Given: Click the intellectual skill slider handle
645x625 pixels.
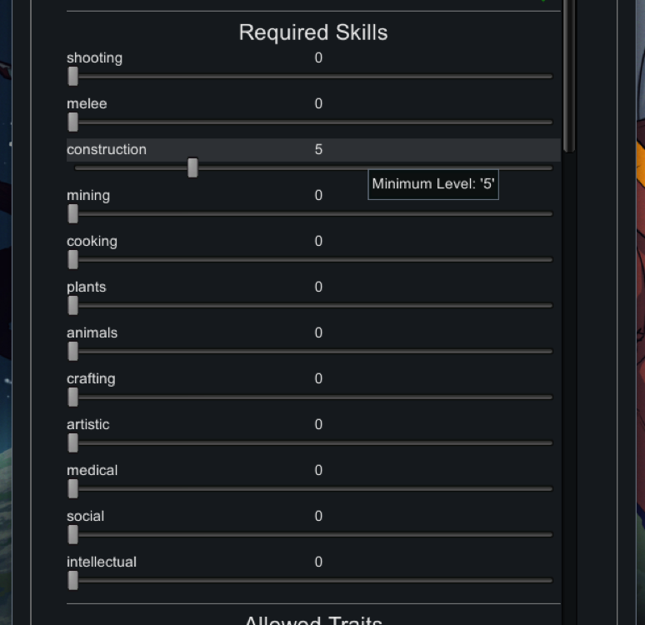Looking at the screenshot, I should point(73,581).
